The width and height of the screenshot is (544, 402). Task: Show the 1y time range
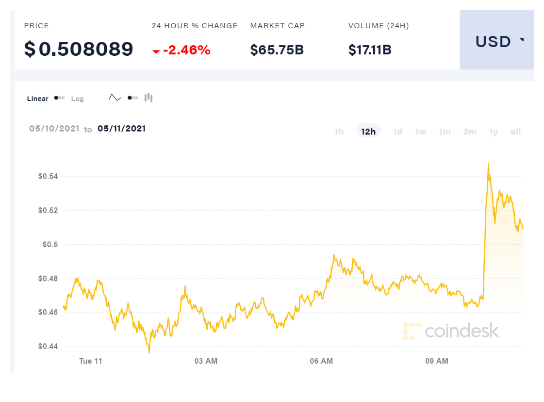(493, 132)
